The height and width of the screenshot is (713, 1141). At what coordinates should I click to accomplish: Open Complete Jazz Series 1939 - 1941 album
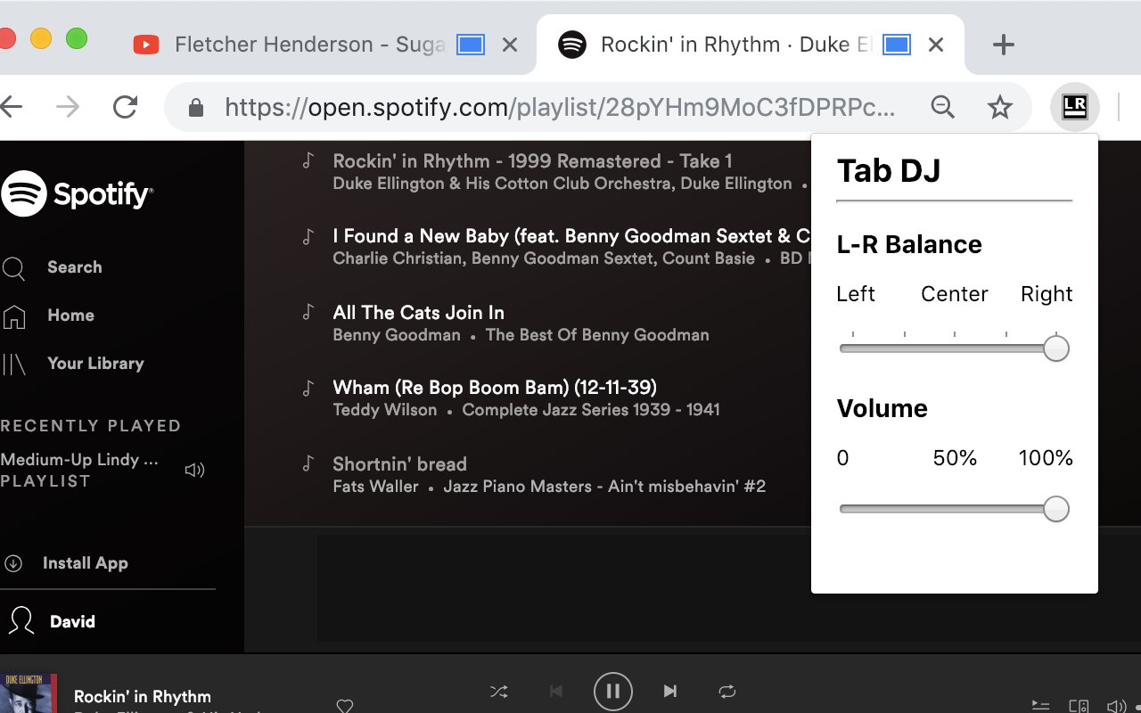coord(591,410)
